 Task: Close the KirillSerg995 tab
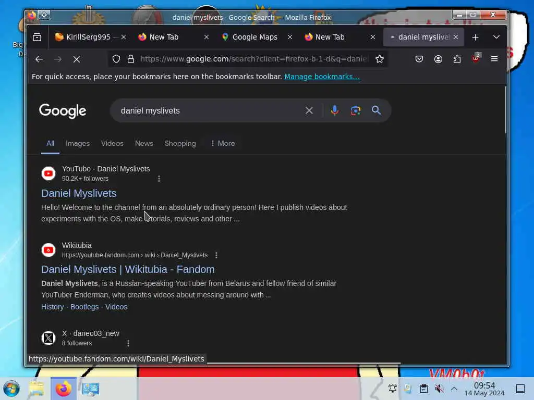pyautogui.click(x=124, y=37)
